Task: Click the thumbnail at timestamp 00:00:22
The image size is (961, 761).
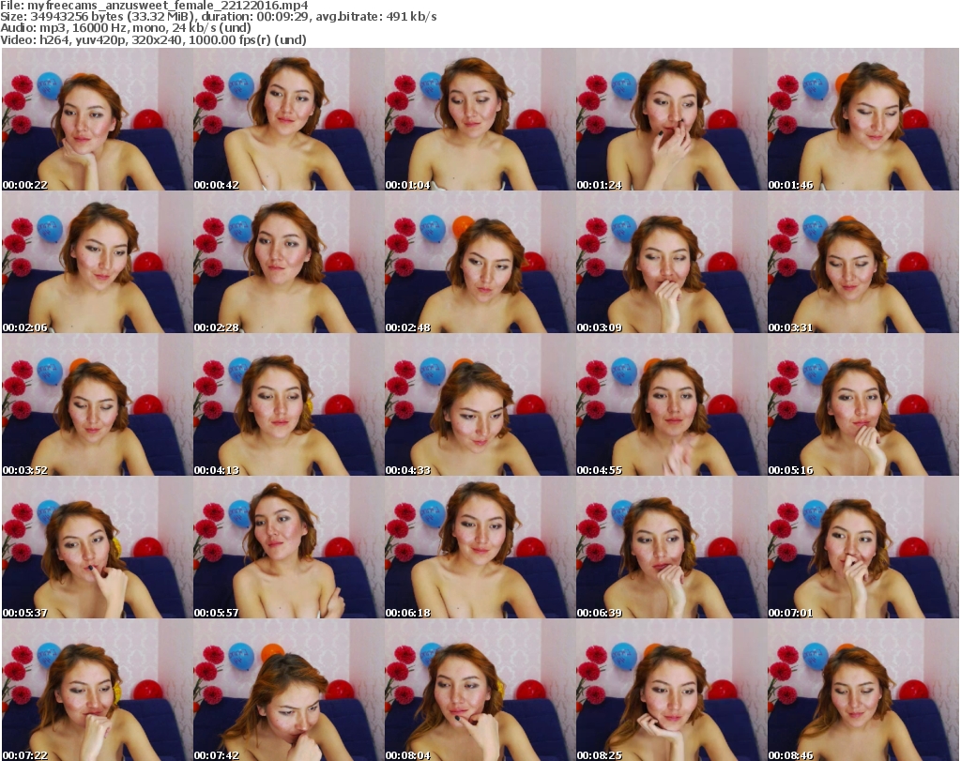Action: pos(97,120)
